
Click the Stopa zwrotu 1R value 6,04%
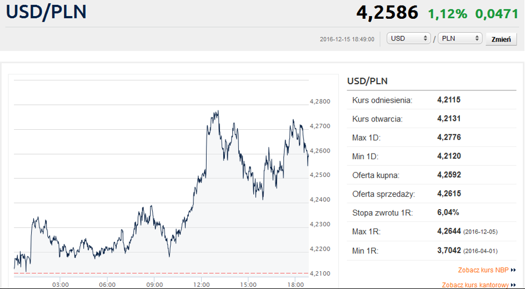point(448,212)
